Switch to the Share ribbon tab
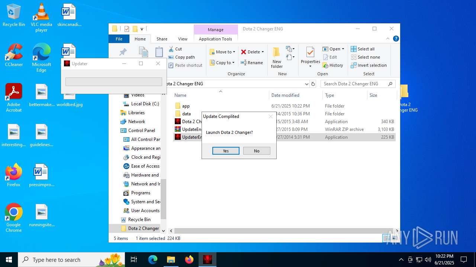Image resolution: width=476 pixels, height=267 pixels. tap(162, 39)
